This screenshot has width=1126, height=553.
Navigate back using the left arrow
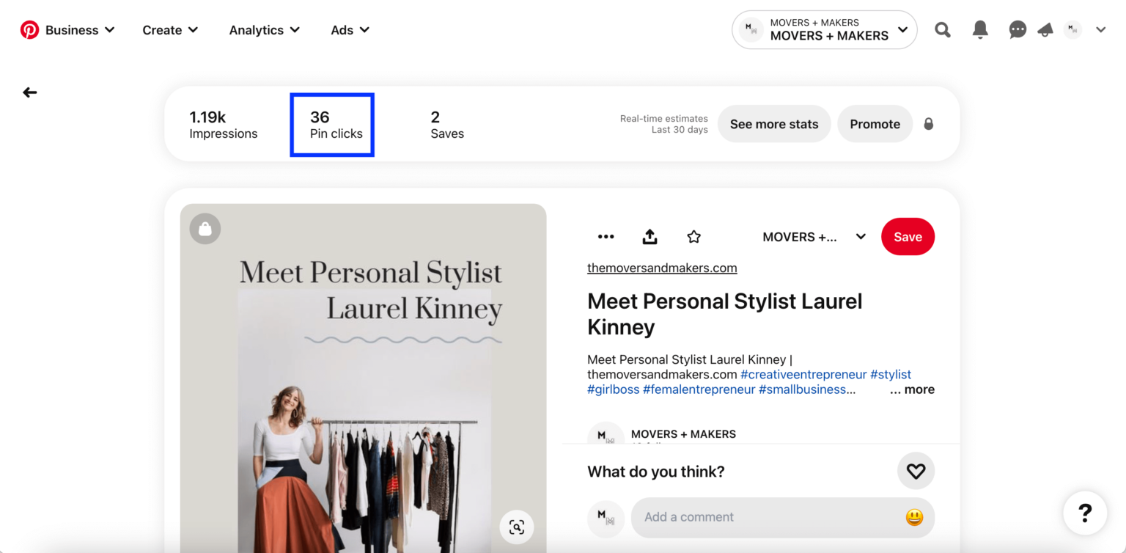tap(29, 92)
